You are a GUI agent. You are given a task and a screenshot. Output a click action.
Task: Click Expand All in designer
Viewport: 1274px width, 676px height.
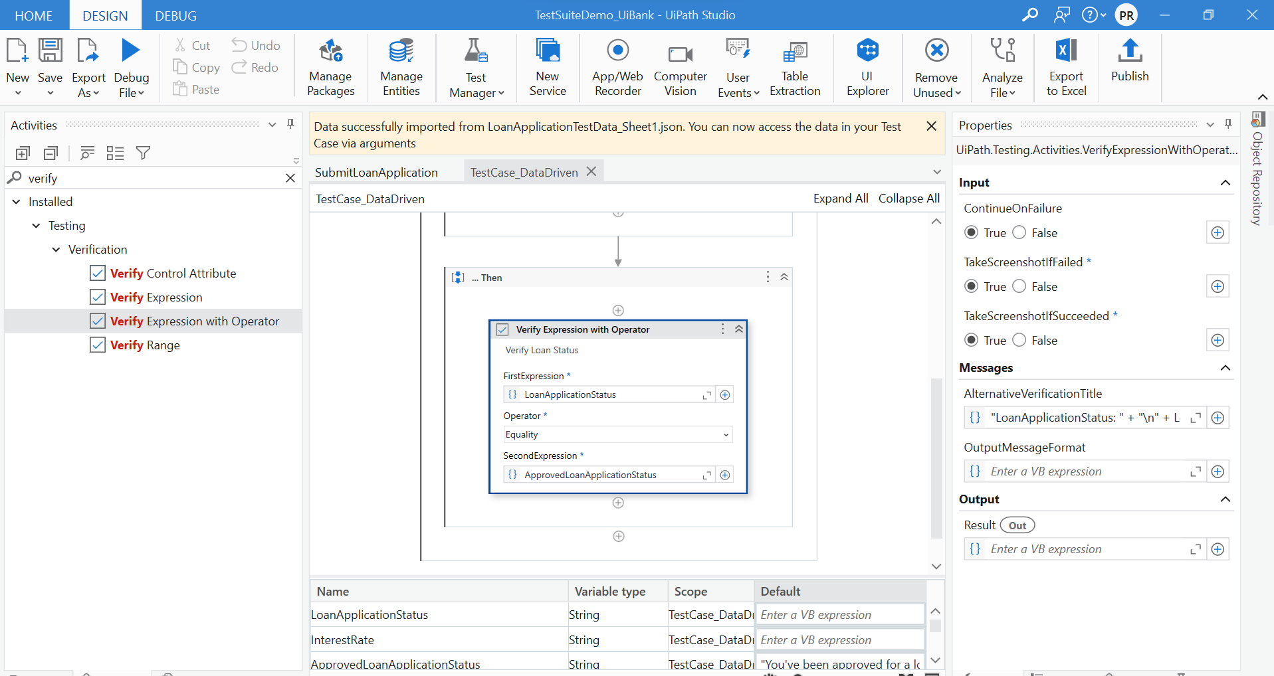841,199
